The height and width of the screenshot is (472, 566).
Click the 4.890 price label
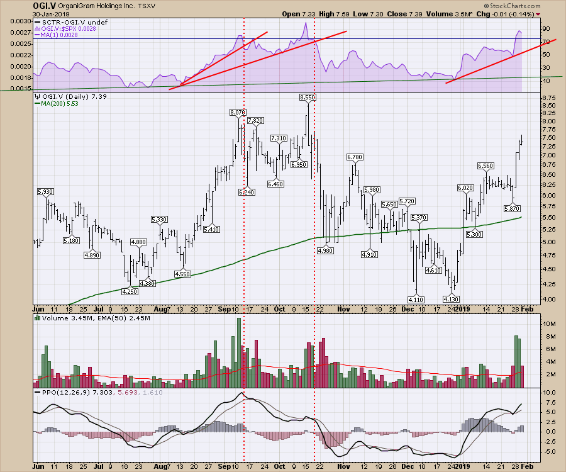point(92,255)
